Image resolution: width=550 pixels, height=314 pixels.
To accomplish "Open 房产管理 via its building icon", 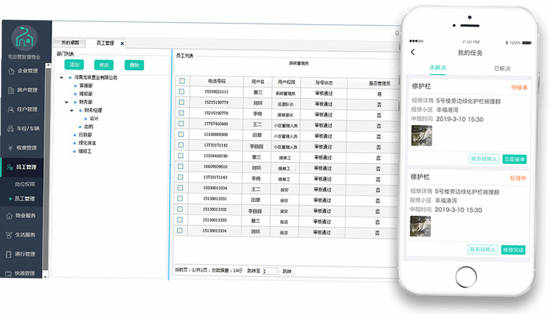I will point(11,90).
